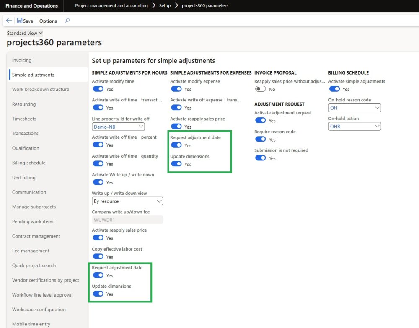The height and width of the screenshot is (328, 419).
Task: Enable Reapply sales price without adjustment toggle
Action: (261, 89)
